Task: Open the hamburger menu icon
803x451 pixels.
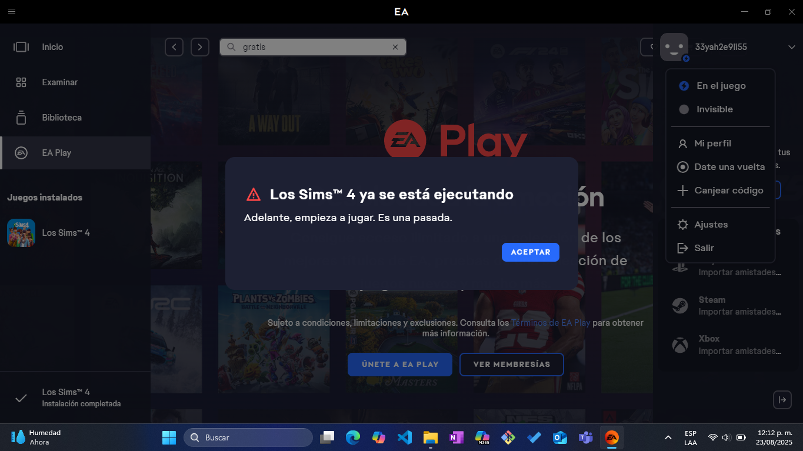Action: point(12,12)
